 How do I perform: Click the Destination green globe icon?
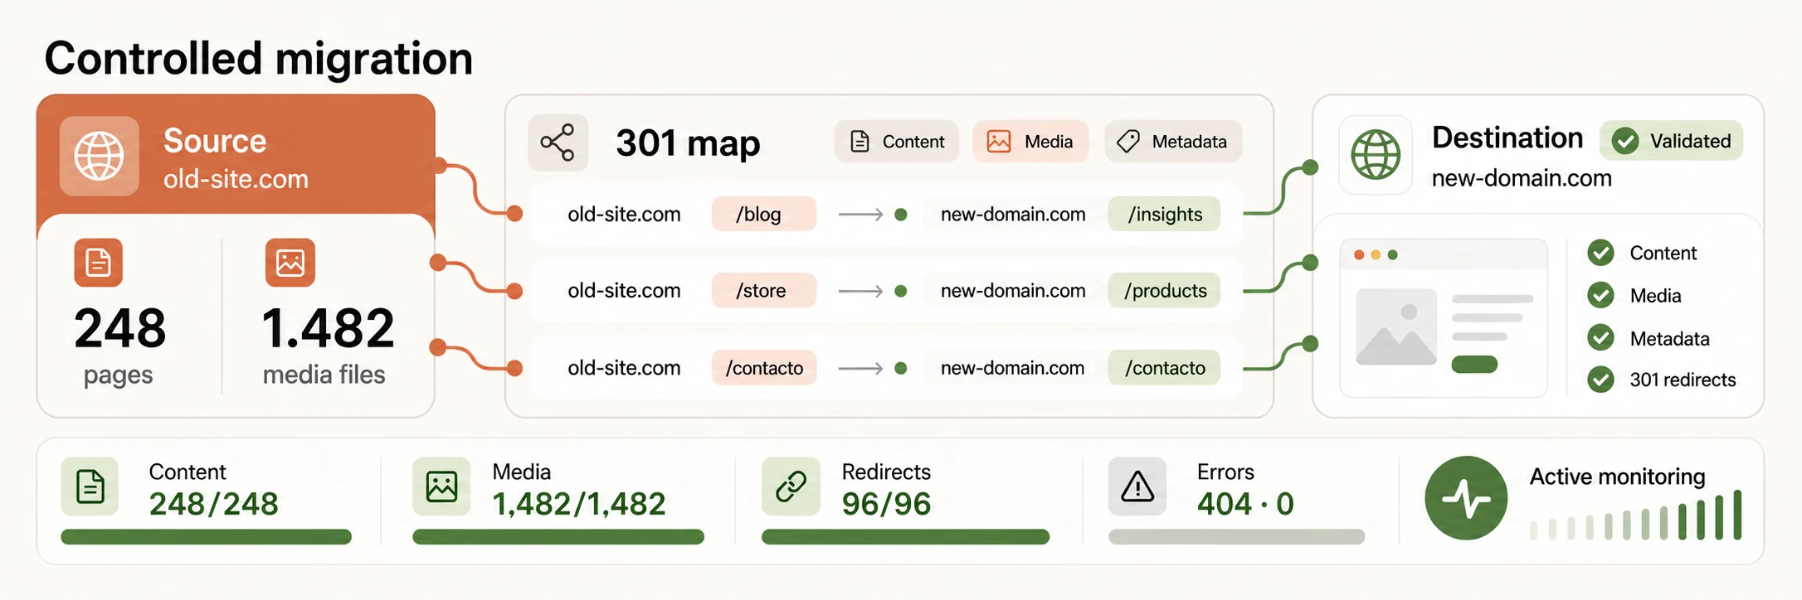point(1376,155)
